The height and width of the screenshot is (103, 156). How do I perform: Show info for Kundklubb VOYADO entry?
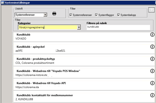click(x=152, y=35)
